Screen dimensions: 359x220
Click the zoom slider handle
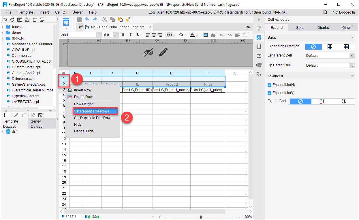[201, 217]
